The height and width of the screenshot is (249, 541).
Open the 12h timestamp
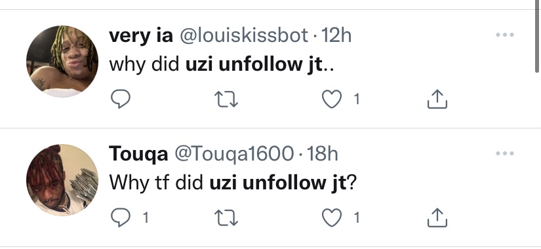pos(336,35)
